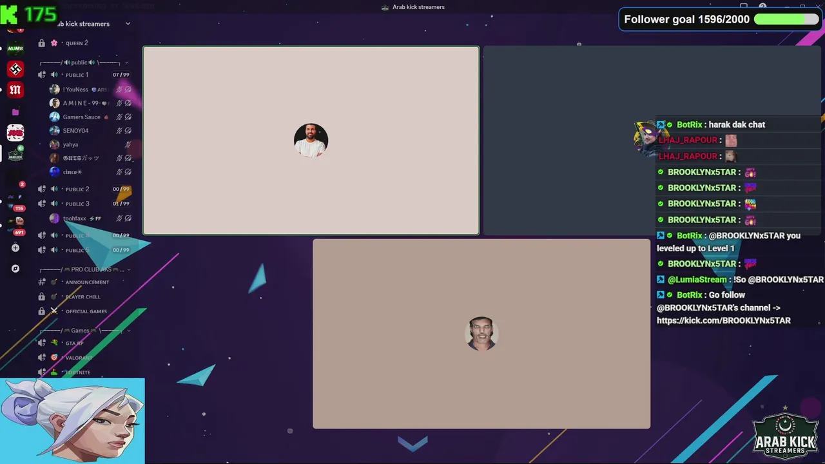Focus the bottom center video tile
Screen dimensions: 825x464
481,334
